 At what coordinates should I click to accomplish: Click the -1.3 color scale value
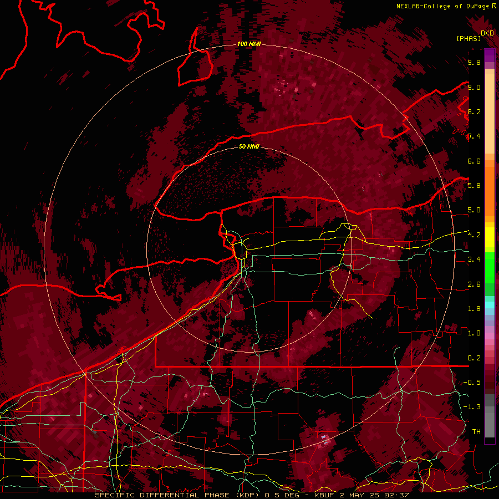click(472, 407)
